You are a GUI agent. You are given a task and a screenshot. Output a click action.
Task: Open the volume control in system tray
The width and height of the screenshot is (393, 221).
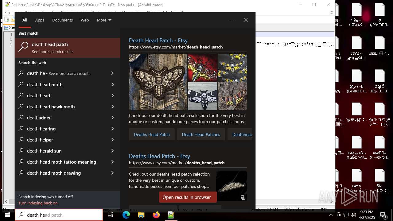click(x=353, y=215)
